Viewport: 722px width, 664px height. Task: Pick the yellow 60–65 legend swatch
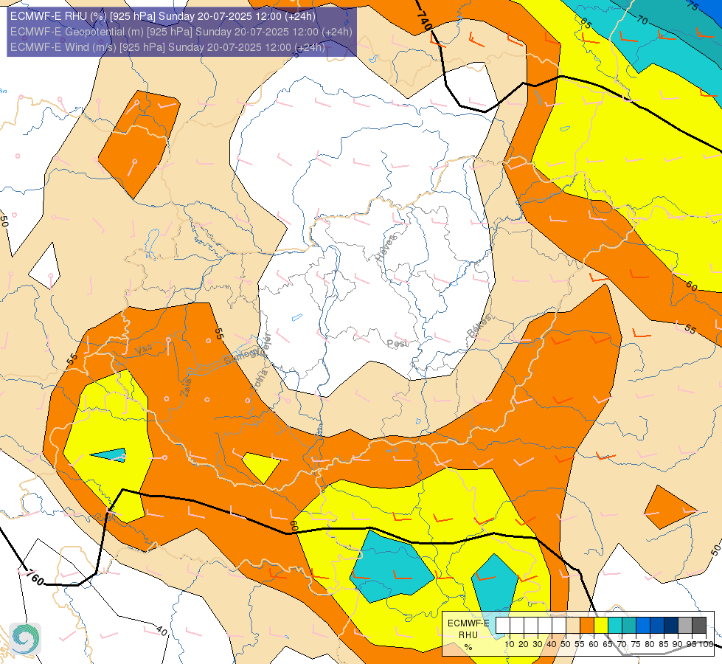point(601,625)
